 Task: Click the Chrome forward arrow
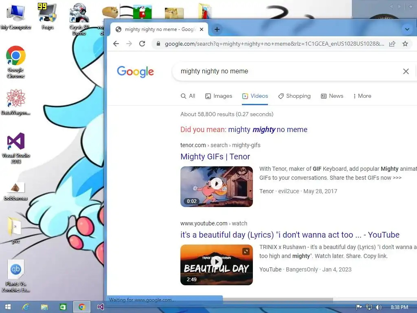129,44
